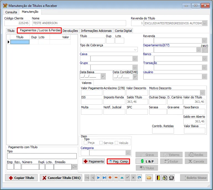Refresh data with blue curved arrow

coord(139,178)
